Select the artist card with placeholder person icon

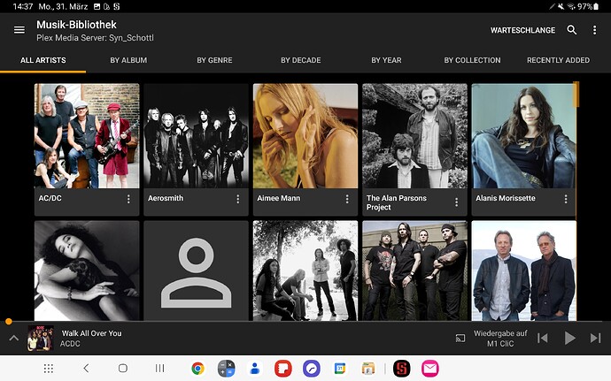196,271
